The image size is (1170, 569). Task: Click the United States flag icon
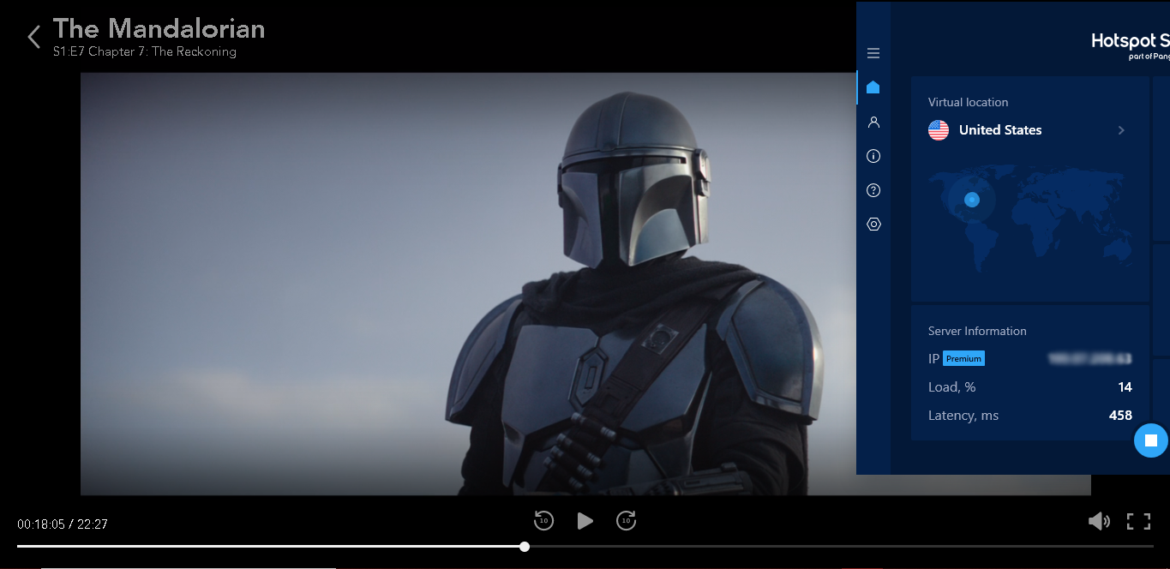tap(939, 130)
